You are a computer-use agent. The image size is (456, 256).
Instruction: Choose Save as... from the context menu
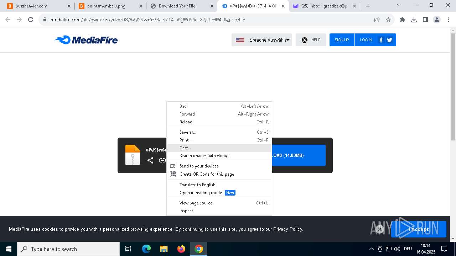point(219,132)
